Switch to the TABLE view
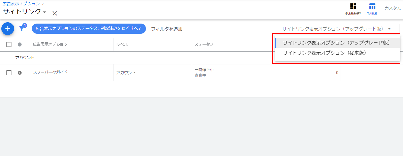Viewport: 403px width, 156px height. point(372,9)
